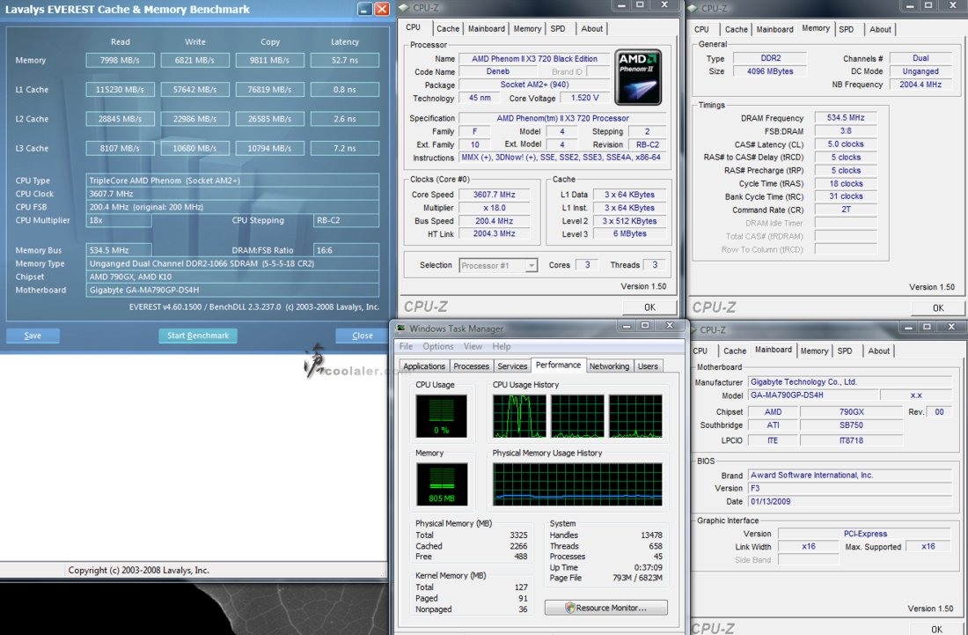Image resolution: width=968 pixels, height=635 pixels.
Task: Click the CPU-Z Memory window title icon
Action: tap(692, 8)
